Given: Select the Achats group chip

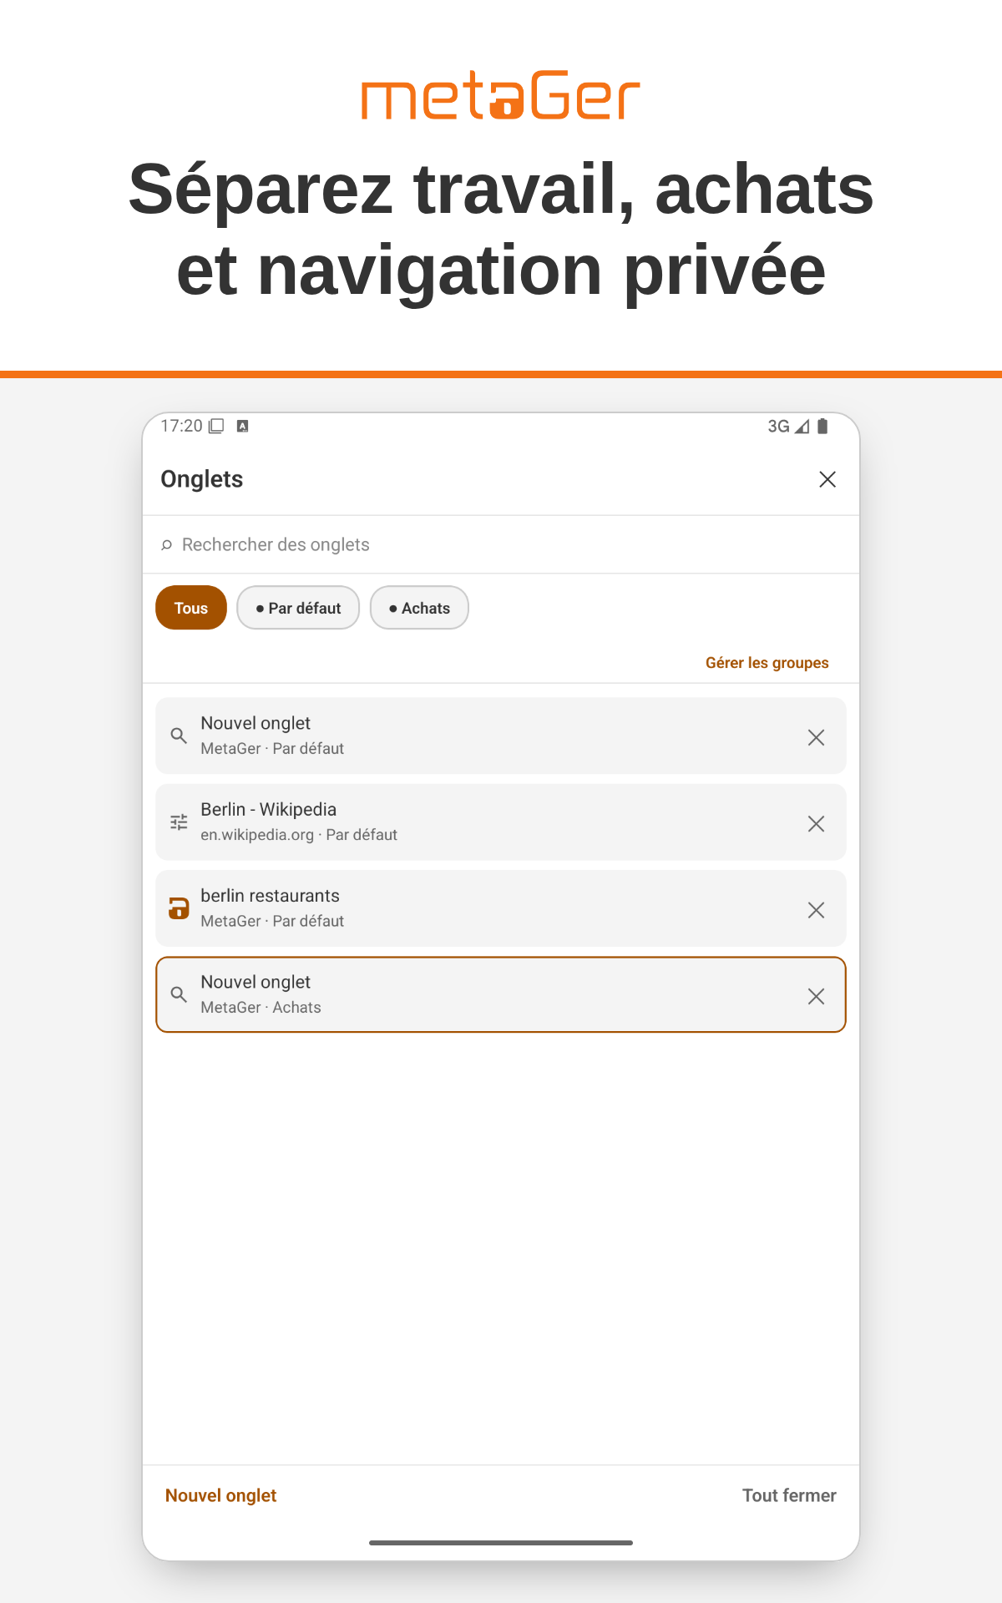Looking at the screenshot, I should [x=419, y=608].
